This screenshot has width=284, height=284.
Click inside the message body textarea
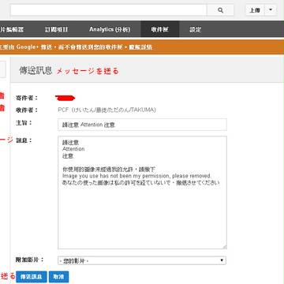(142, 192)
